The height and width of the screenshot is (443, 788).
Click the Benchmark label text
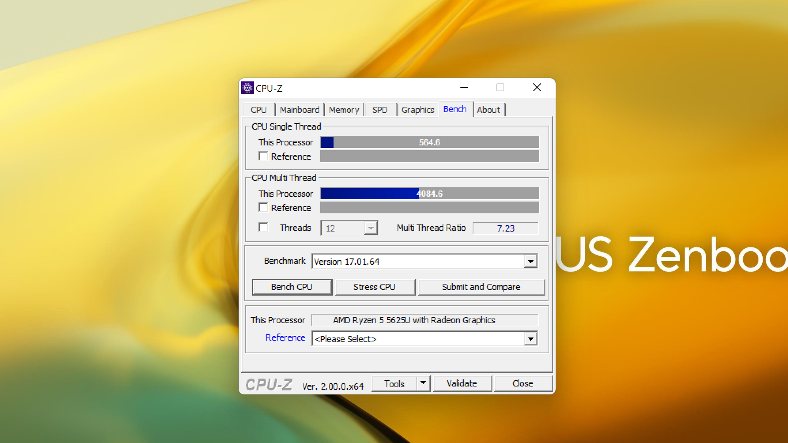click(x=285, y=261)
